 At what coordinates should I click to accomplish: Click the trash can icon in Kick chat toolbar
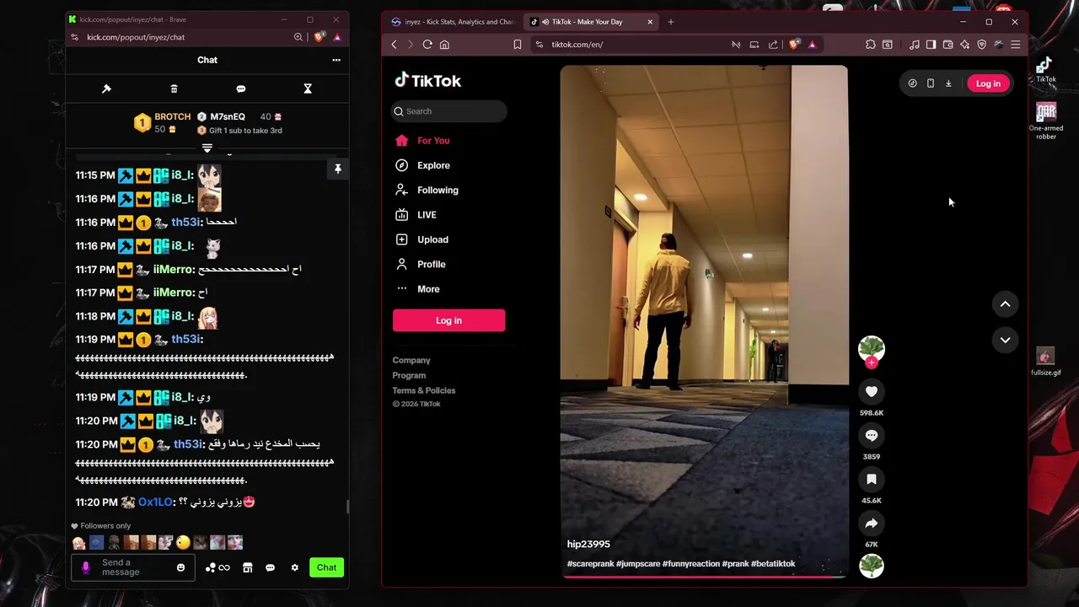pos(174,89)
